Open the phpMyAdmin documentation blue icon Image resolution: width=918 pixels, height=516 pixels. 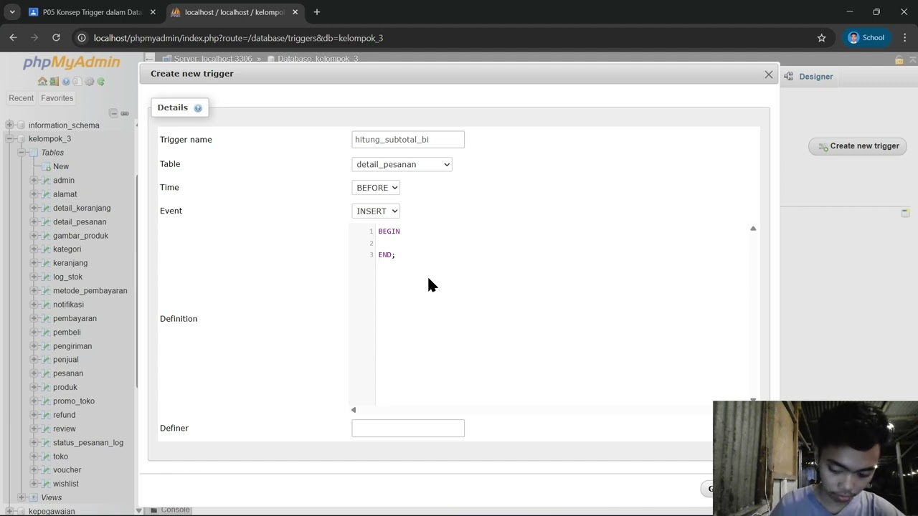click(66, 82)
